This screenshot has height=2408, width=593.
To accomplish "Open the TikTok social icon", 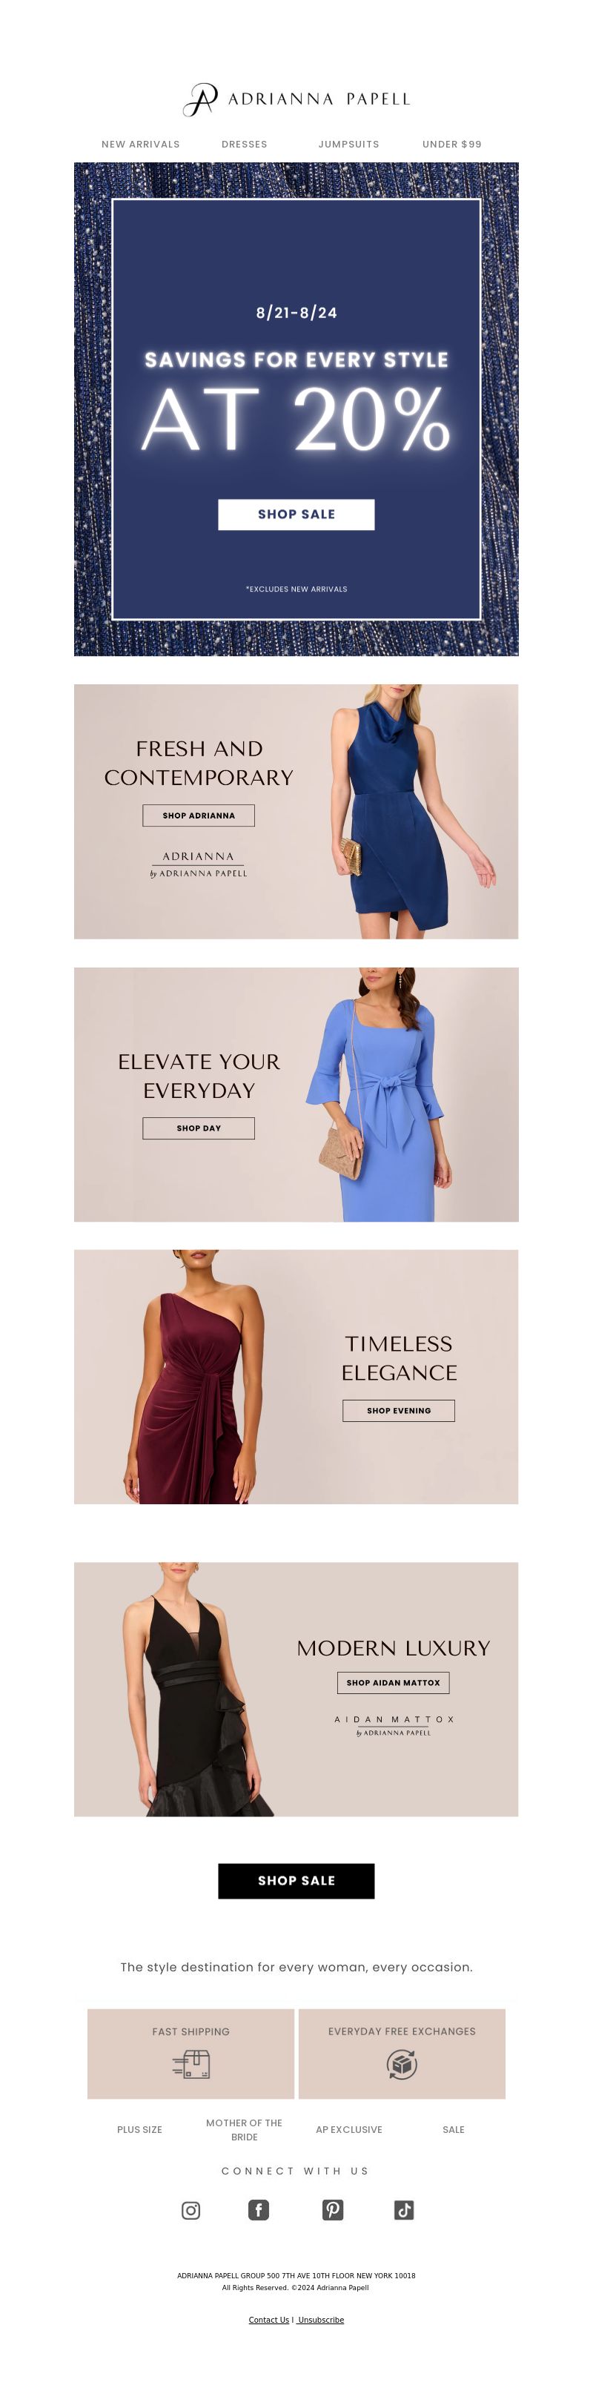I will 404,2209.
